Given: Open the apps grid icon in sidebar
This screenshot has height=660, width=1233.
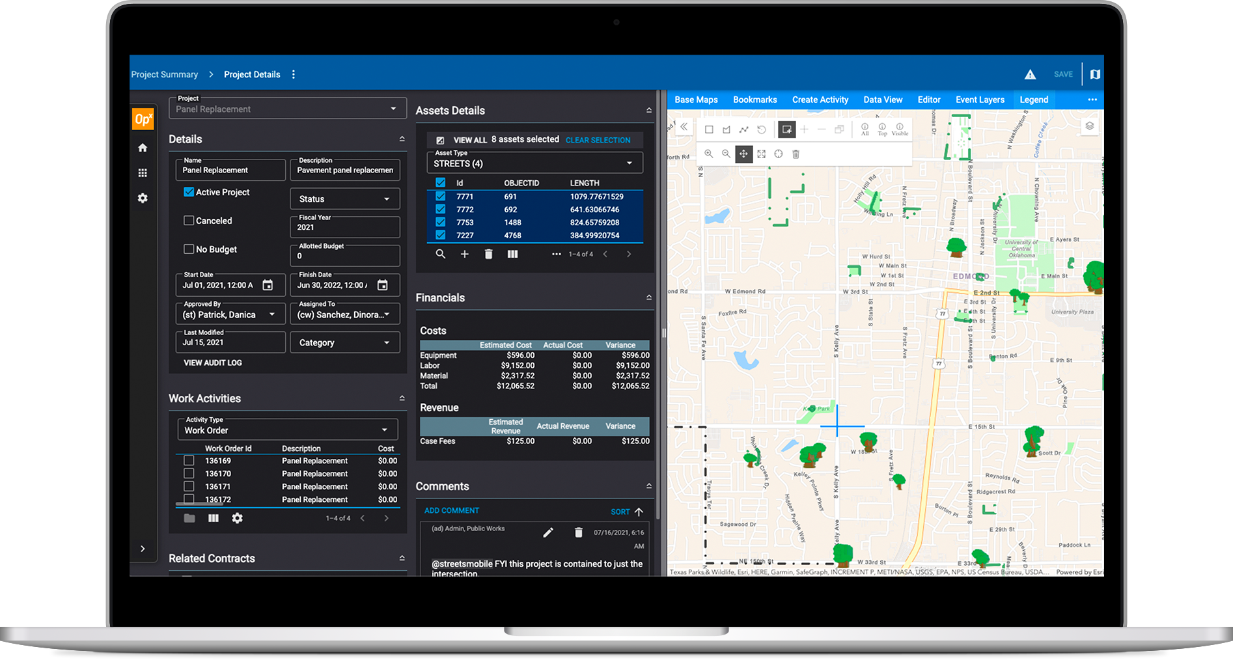Looking at the screenshot, I should [143, 173].
